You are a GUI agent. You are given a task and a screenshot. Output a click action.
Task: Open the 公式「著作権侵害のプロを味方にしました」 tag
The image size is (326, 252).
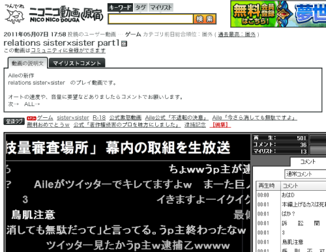[127, 125]
